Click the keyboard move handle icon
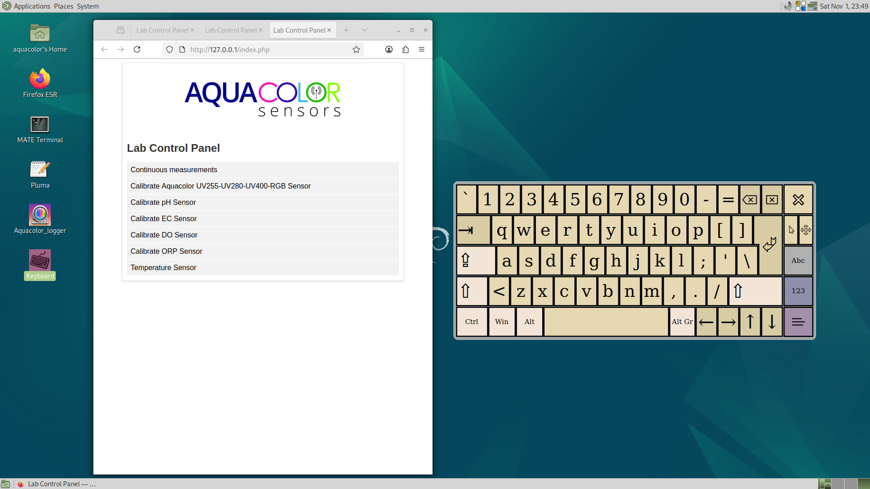Viewport: 870px width, 489px height. pos(806,230)
